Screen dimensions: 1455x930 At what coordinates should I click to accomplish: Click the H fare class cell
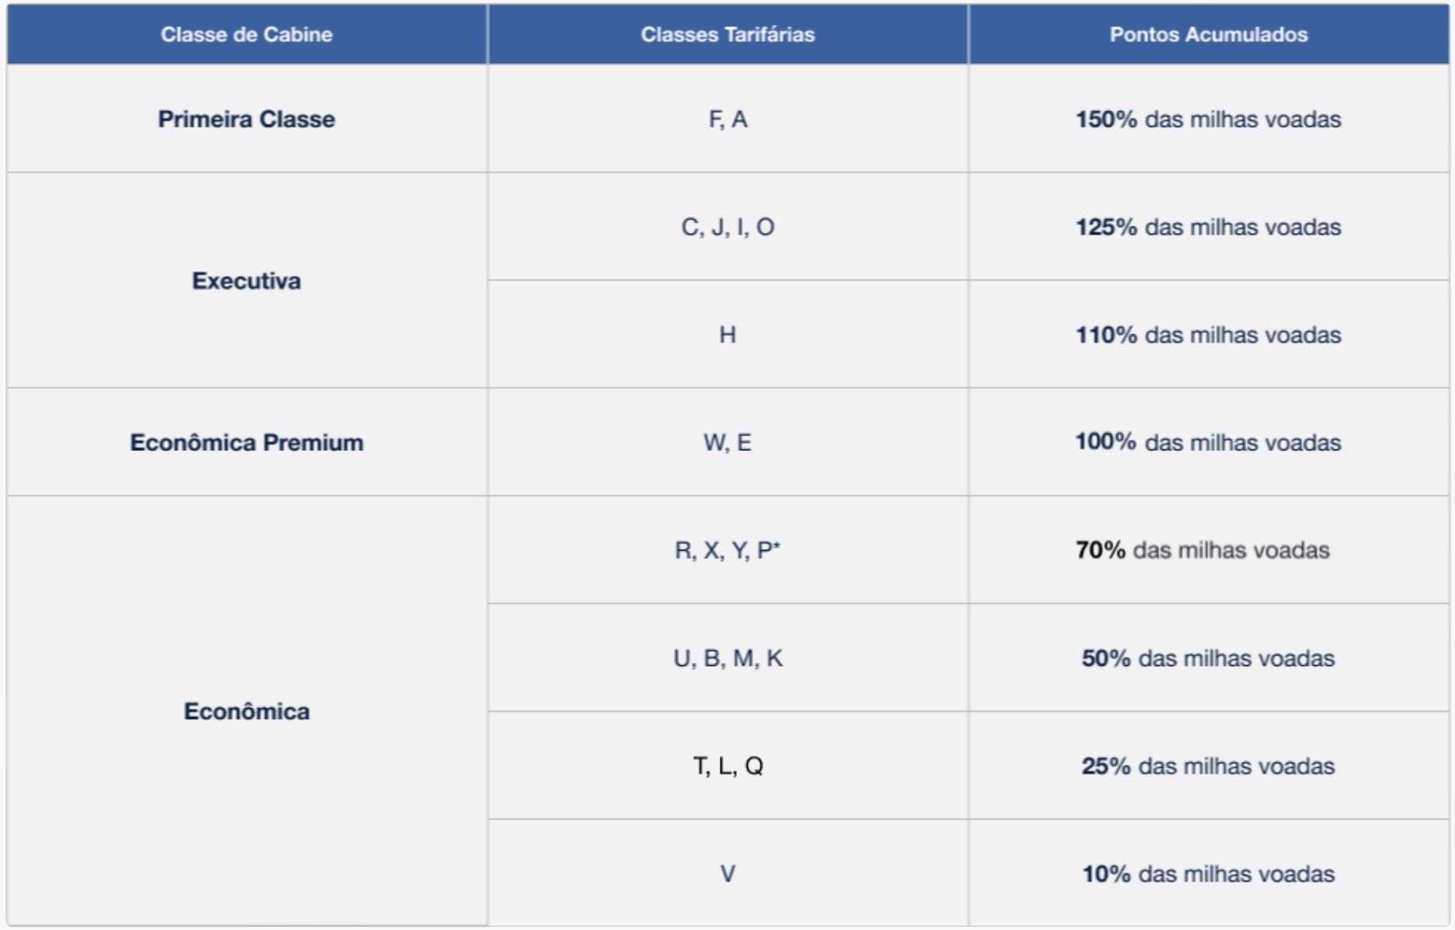[x=727, y=335]
